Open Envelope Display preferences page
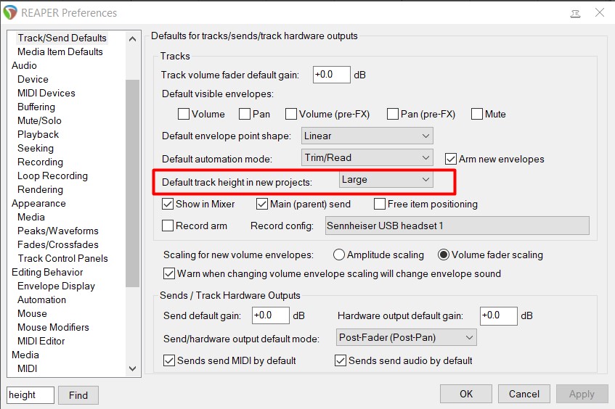The height and width of the screenshot is (409, 615). [x=56, y=286]
